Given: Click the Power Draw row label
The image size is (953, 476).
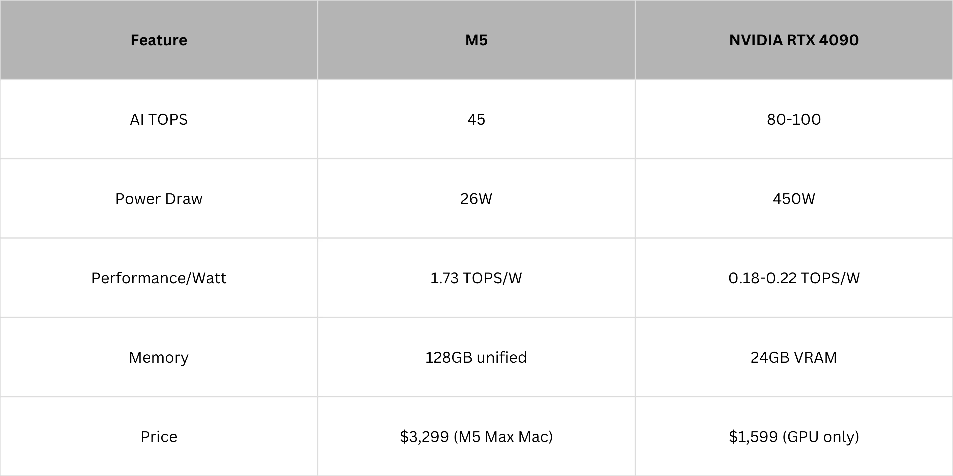Looking at the screenshot, I should (159, 199).
